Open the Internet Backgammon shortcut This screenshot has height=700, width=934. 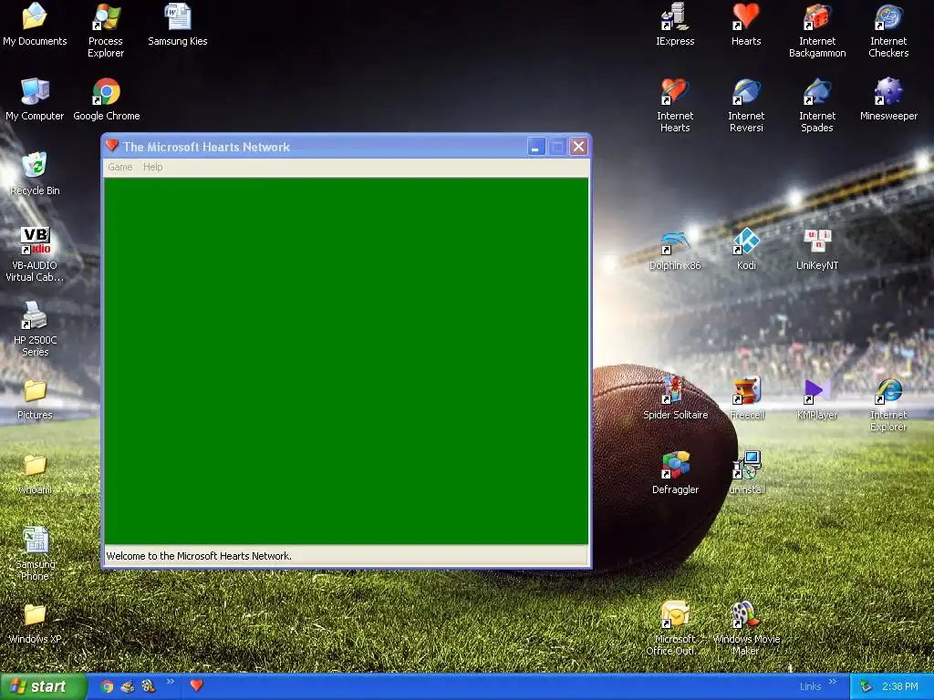[x=817, y=30]
